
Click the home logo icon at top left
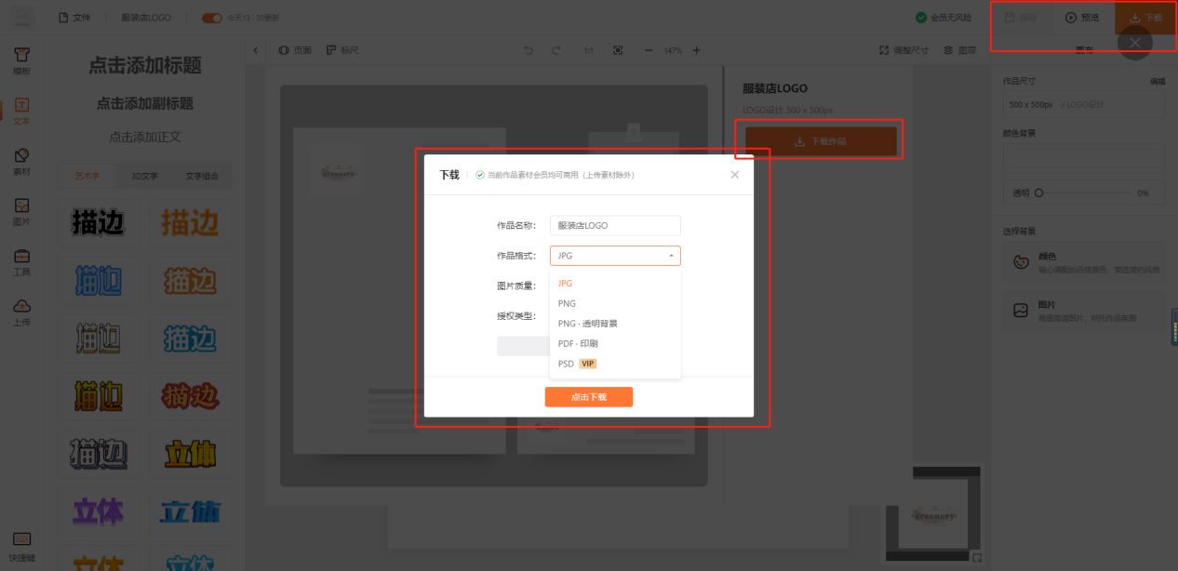coord(22,18)
